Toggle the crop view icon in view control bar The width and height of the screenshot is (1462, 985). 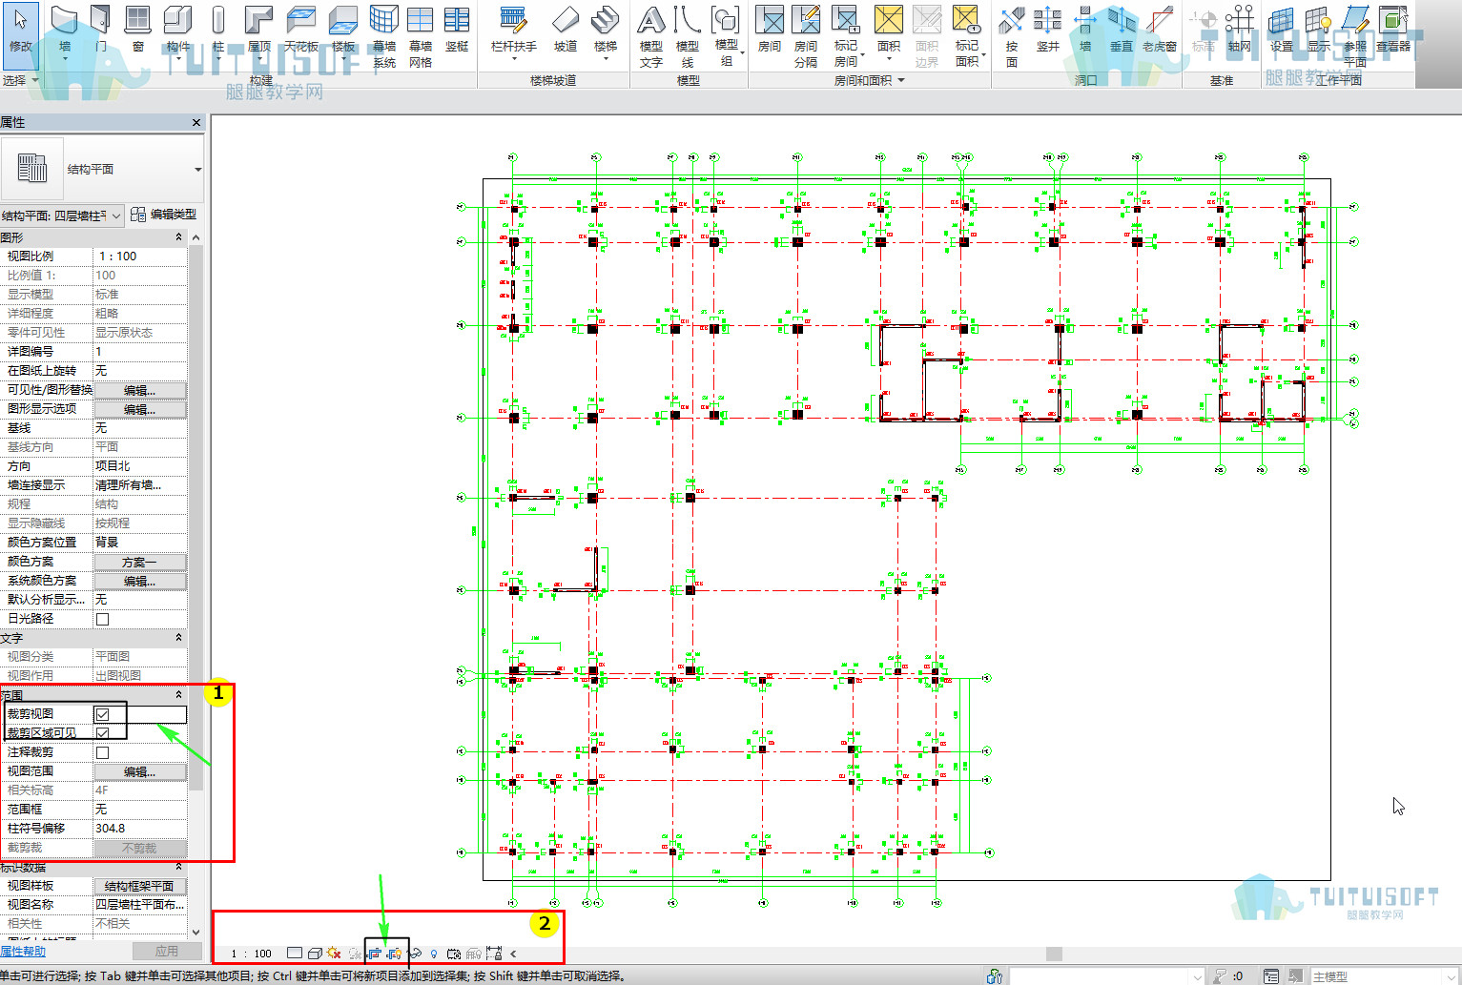[375, 953]
